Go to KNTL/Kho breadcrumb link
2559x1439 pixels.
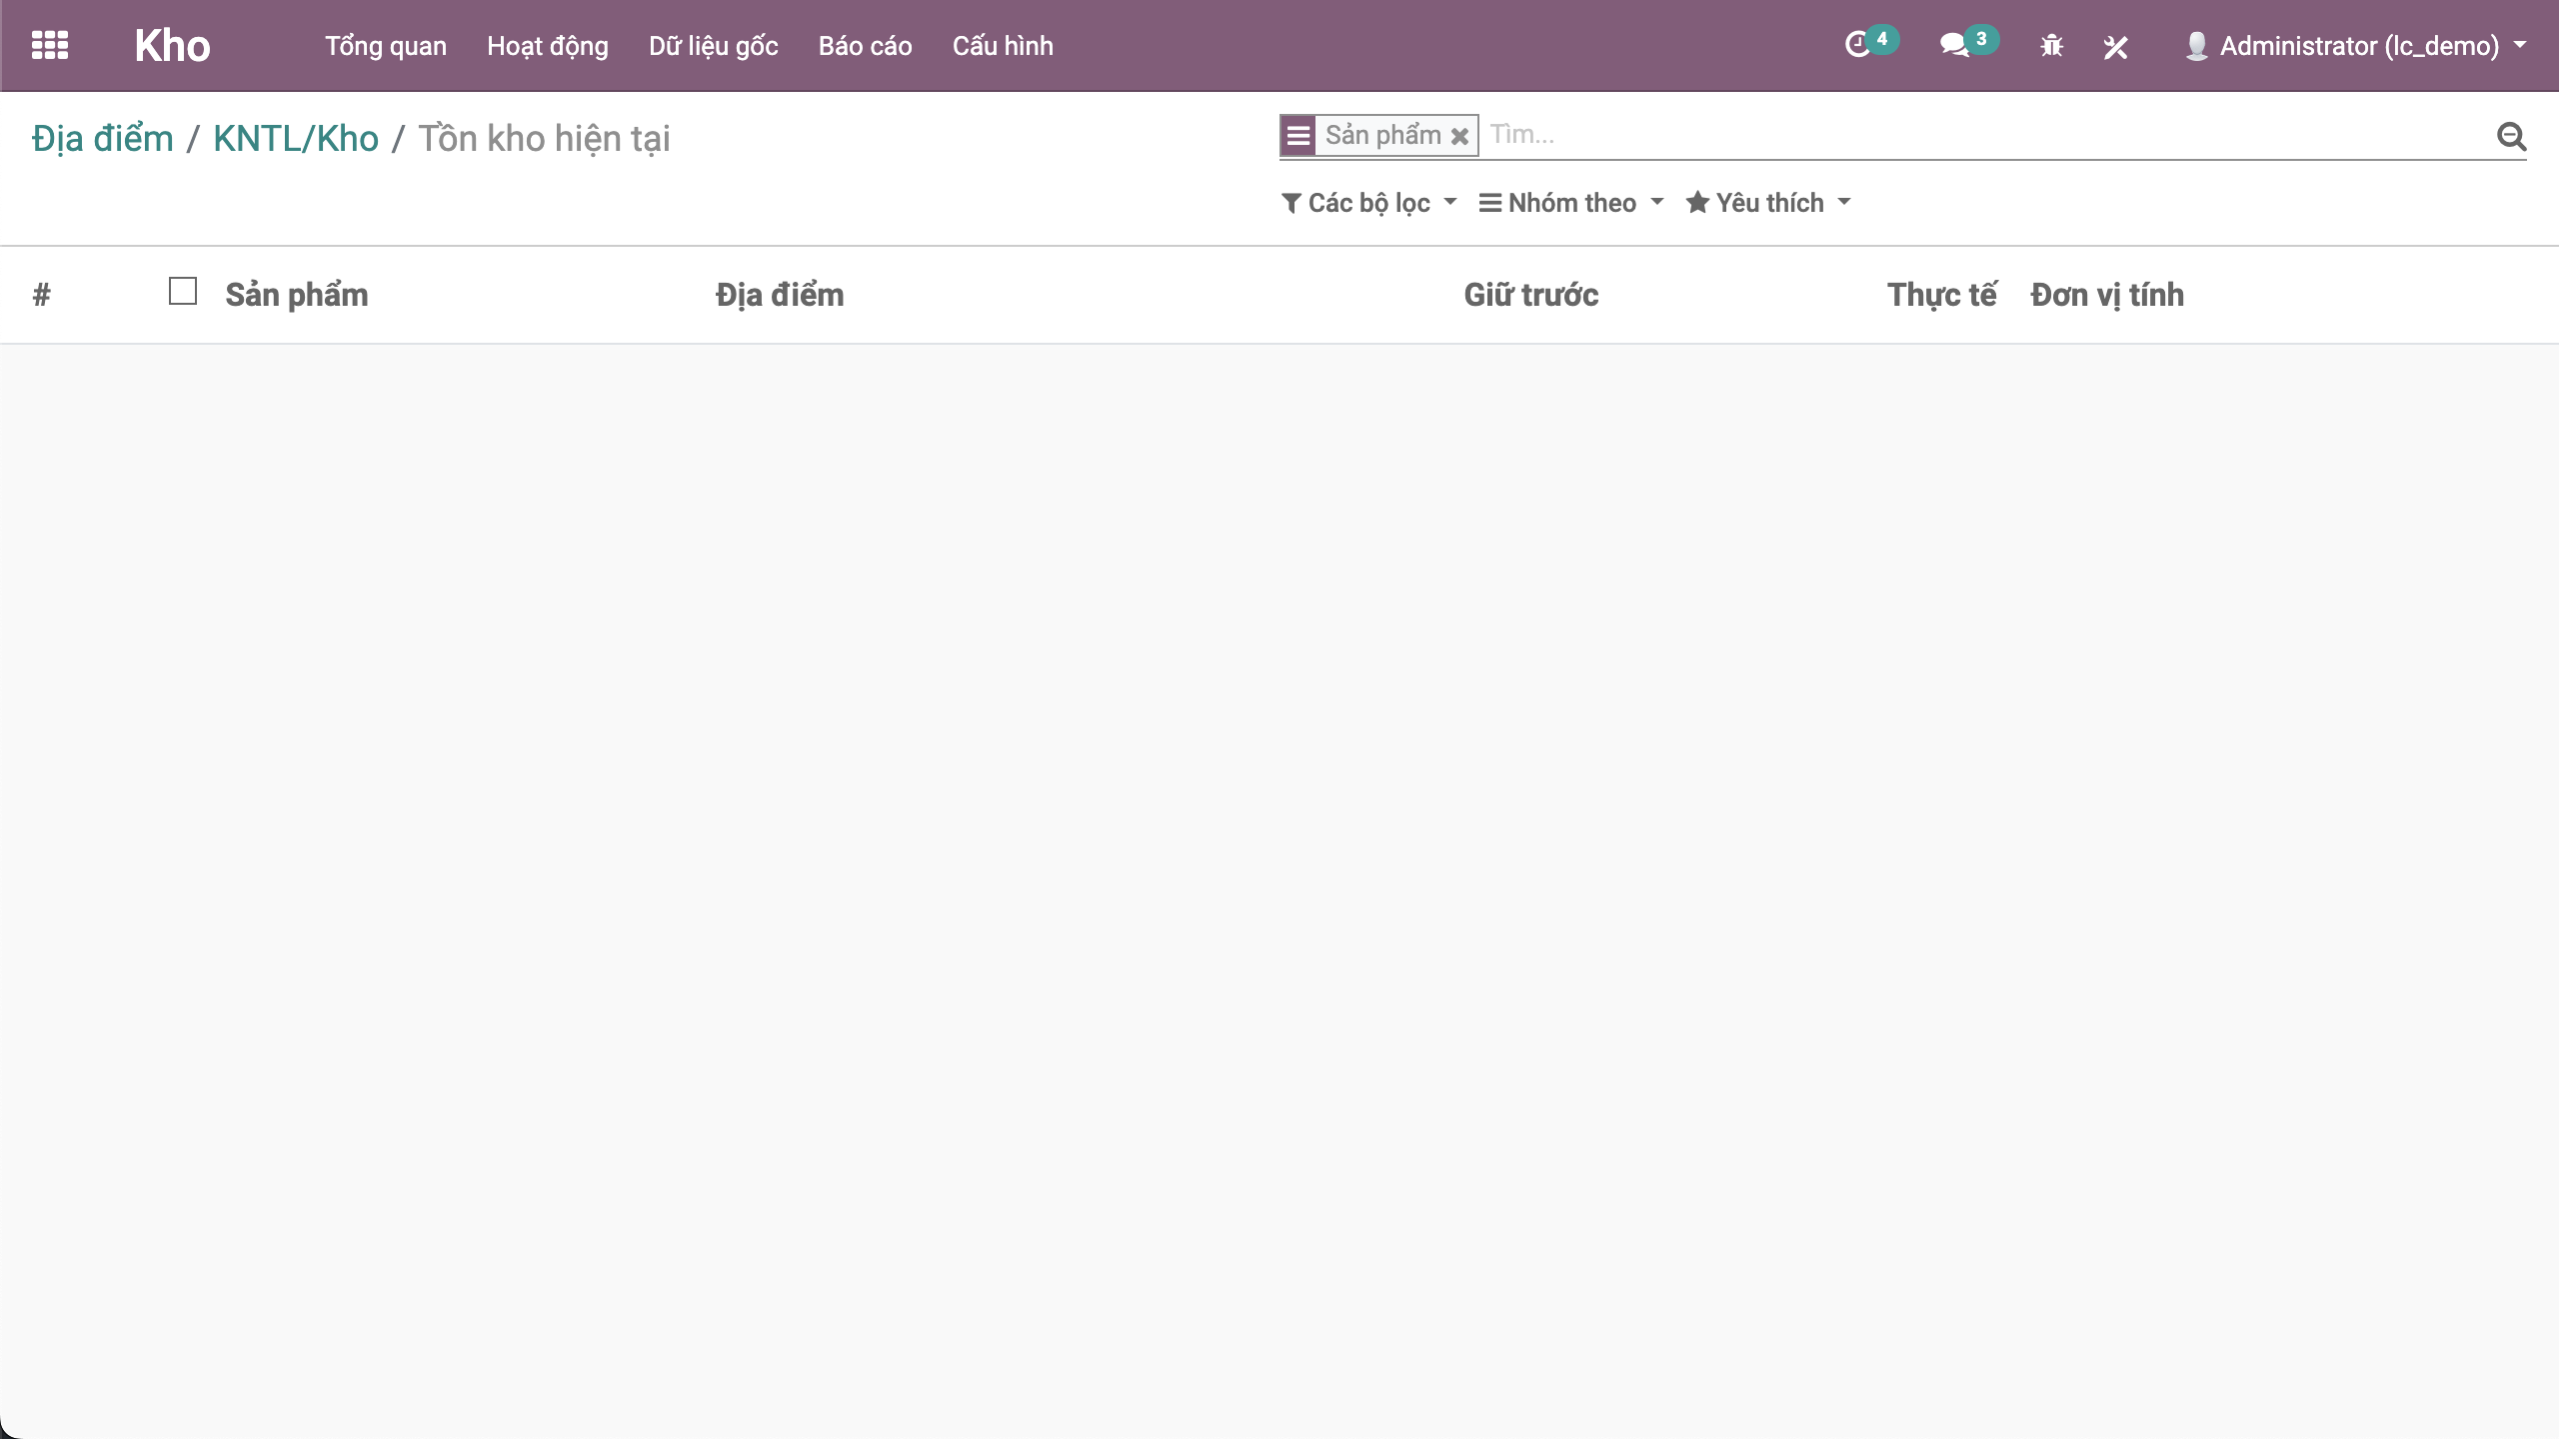pyautogui.click(x=296, y=139)
